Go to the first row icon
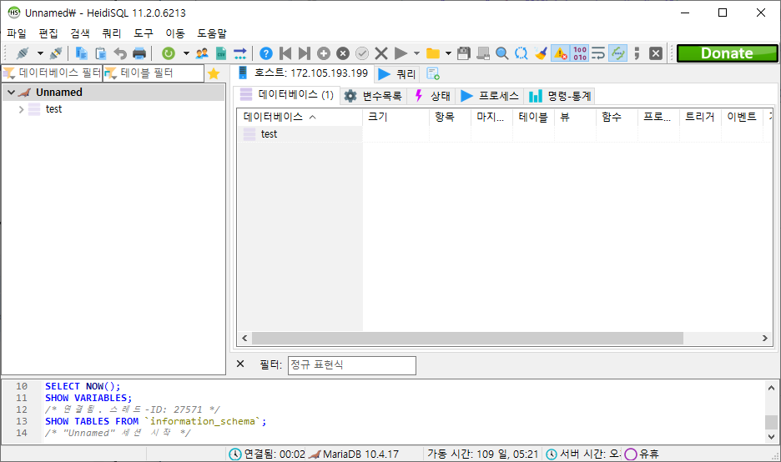Image resolution: width=781 pixels, height=462 pixels. click(285, 53)
